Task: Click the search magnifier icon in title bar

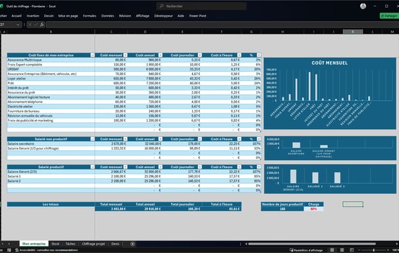Action: point(161,6)
